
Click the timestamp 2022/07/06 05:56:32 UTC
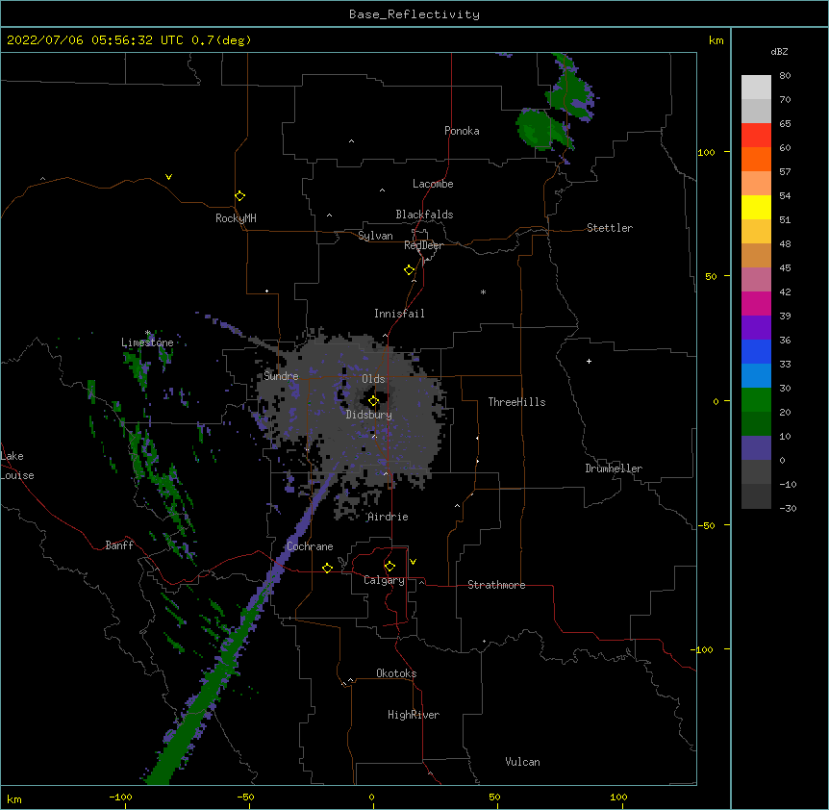pyautogui.click(x=94, y=40)
